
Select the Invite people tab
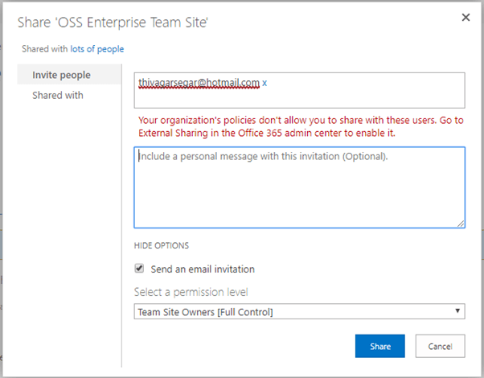69,75
